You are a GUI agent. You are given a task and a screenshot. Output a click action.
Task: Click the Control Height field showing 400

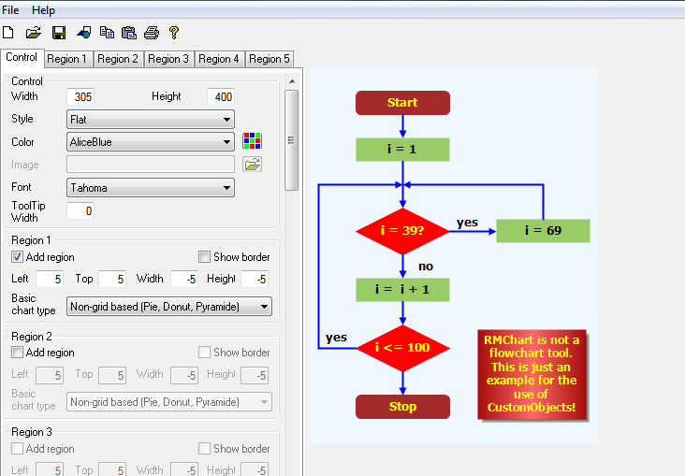[x=221, y=96]
